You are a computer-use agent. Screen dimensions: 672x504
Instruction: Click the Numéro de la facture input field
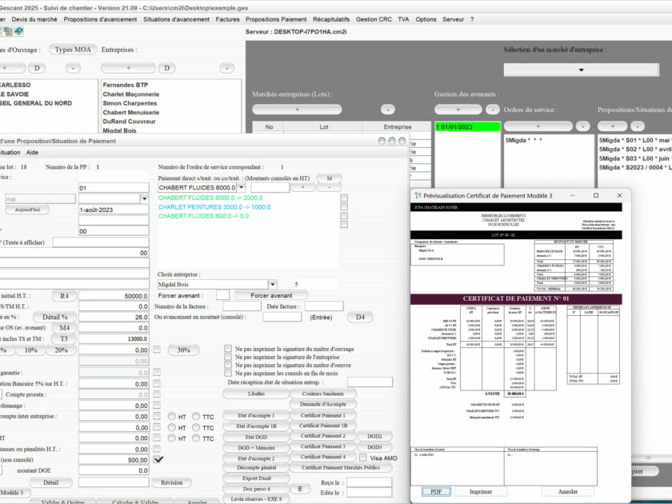[x=242, y=306]
